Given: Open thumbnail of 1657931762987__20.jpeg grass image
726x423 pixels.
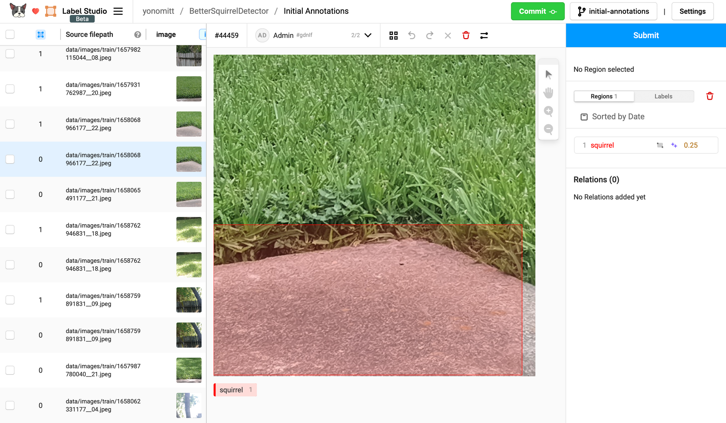Looking at the screenshot, I should click(x=189, y=89).
